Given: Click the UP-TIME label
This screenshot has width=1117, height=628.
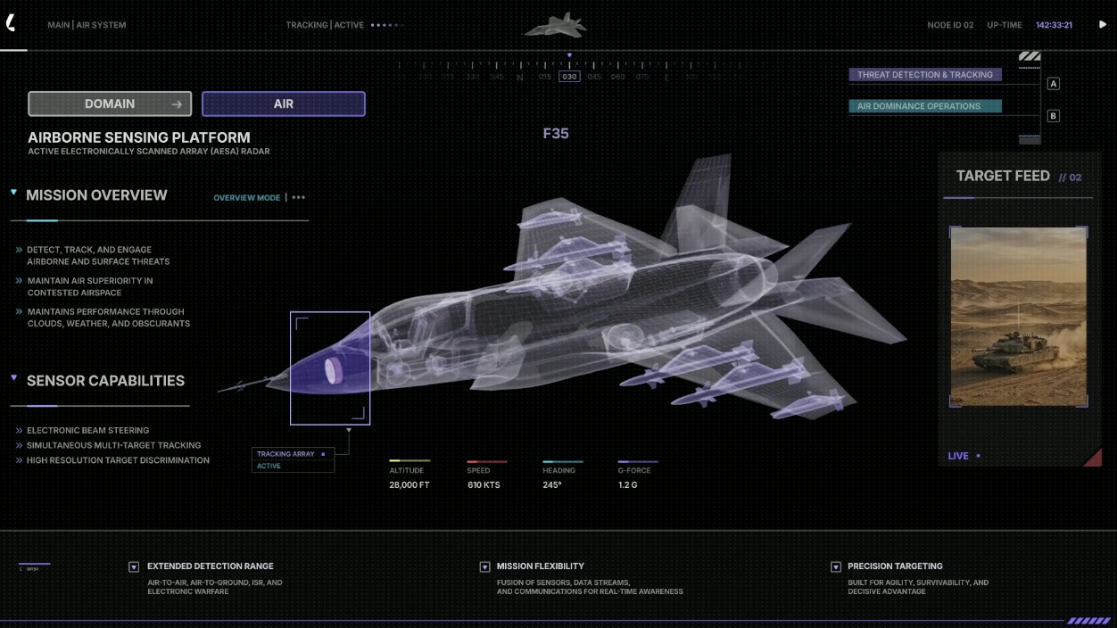Looking at the screenshot, I should point(1005,25).
